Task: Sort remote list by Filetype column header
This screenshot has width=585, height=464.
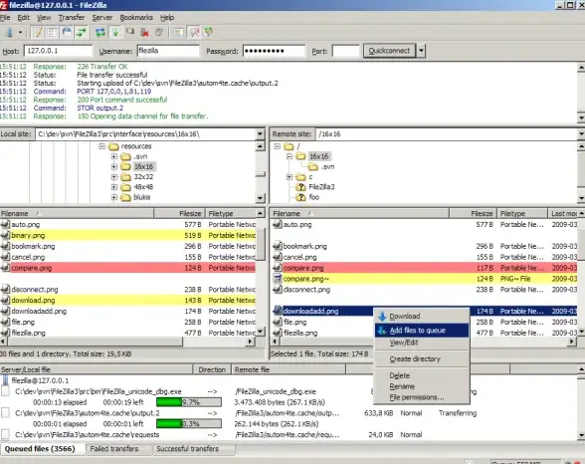Action: (521, 213)
